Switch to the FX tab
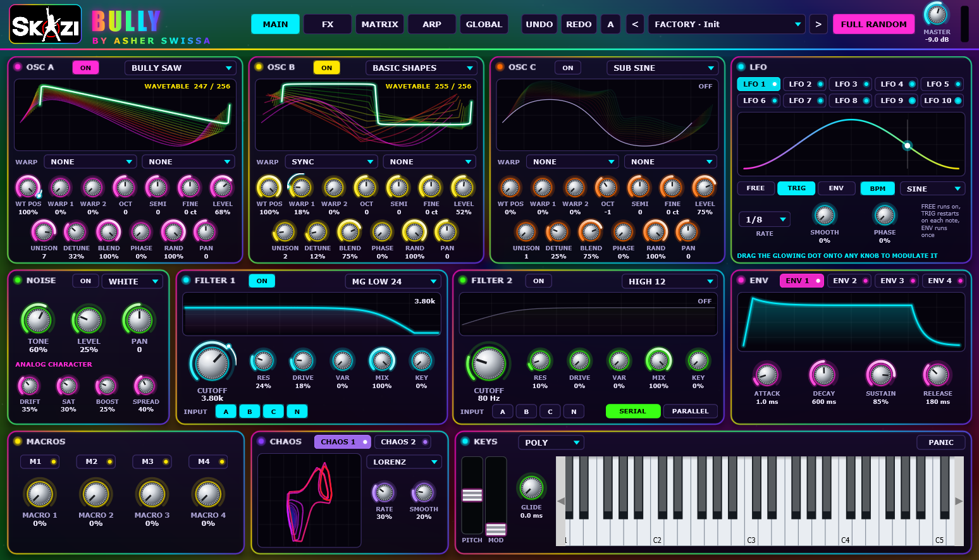 (x=328, y=24)
